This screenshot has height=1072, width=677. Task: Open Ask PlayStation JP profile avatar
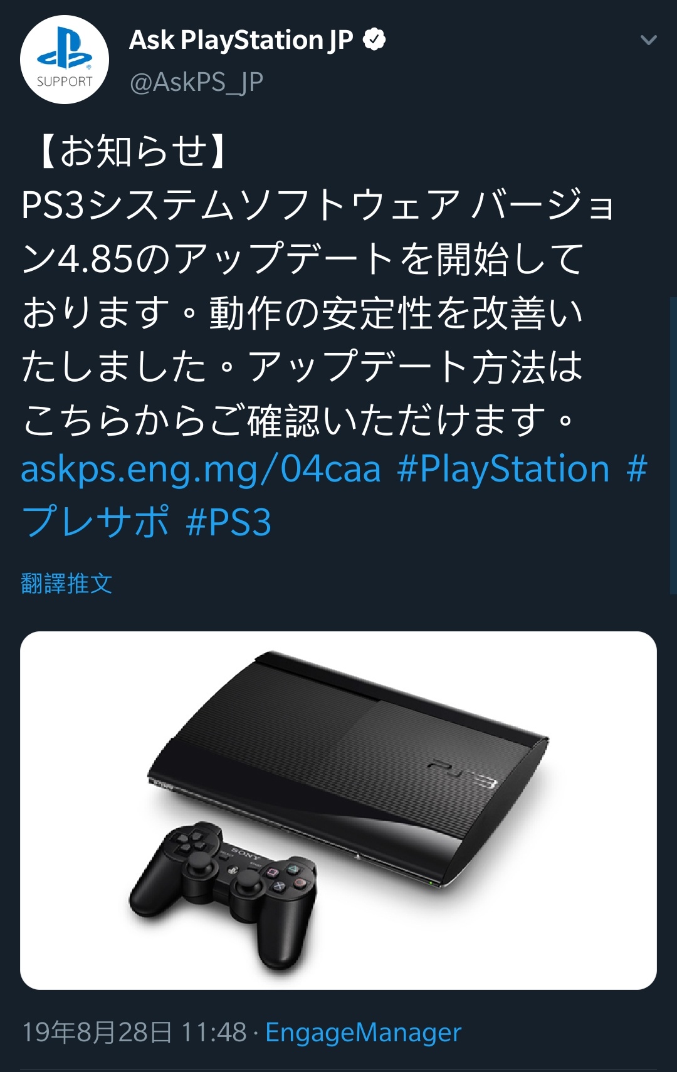coord(65,60)
